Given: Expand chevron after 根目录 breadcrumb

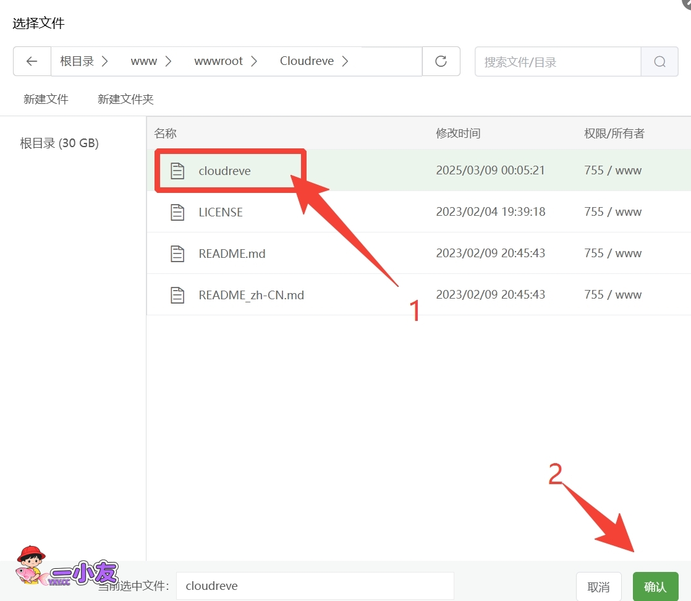Looking at the screenshot, I should 105,61.
